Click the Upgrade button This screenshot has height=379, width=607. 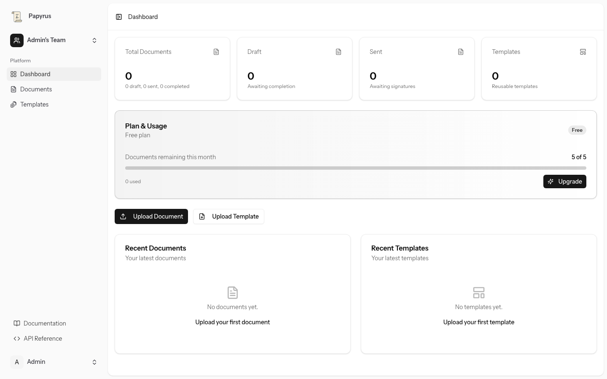click(x=565, y=181)
